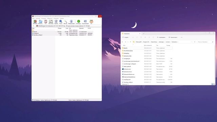Viewport: 217px width, 122px height.
Task: Click the Kingston (E:) breadcrumb in Explorer
Action: pos(146,42)
